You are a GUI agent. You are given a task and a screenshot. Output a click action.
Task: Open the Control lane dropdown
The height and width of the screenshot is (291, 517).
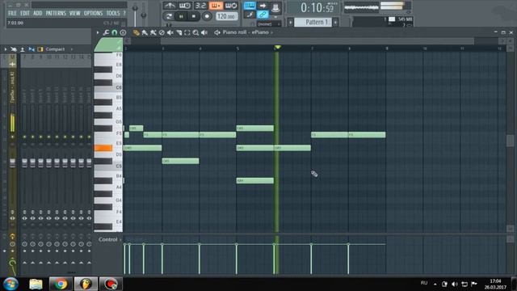pyautogui.click(x=110, y=239)
